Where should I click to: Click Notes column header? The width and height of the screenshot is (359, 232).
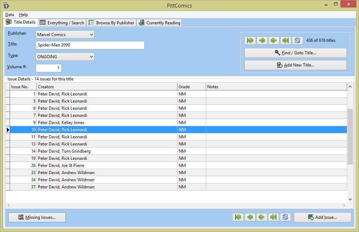277,87
